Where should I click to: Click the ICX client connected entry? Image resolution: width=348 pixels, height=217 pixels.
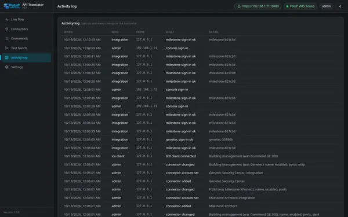[180, 156]
